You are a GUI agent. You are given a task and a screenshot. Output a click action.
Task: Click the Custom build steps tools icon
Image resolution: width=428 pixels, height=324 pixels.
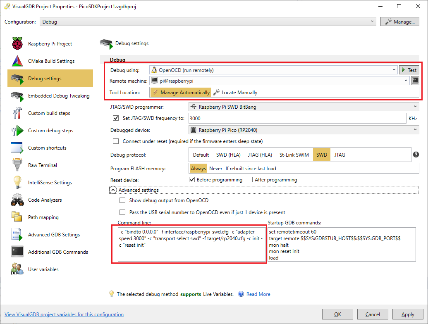pos(17,113)
